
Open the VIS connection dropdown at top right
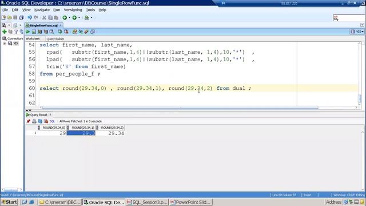(357, 31)
